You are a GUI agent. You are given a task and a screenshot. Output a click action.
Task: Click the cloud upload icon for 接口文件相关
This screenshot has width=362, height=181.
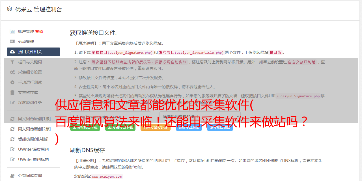coord(12,52)
